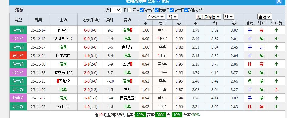The image size is (287, 118).
Task: Open home team 伊韦尔东
Action: pyautogui.click(x=63, y=56)
